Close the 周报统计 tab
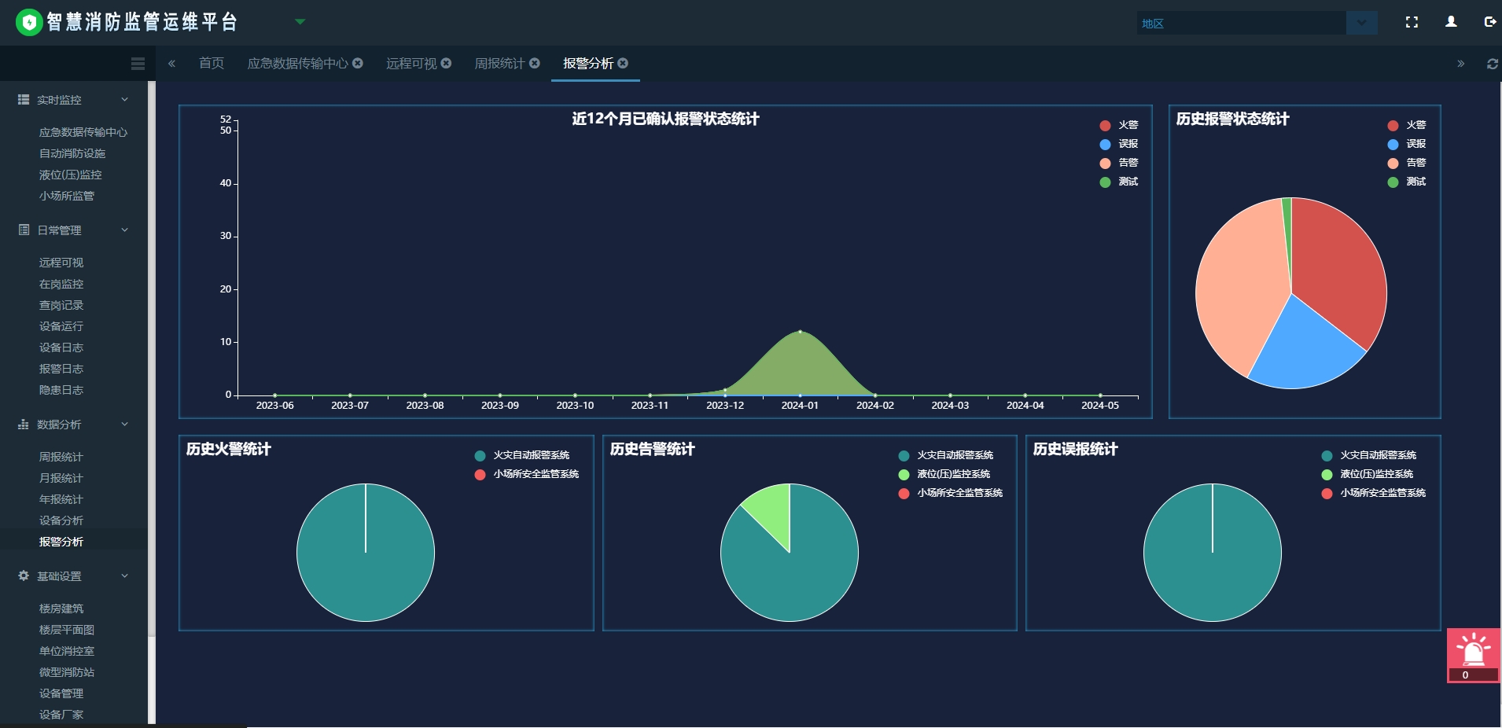 pyautogui.click(x=535, y=63)
